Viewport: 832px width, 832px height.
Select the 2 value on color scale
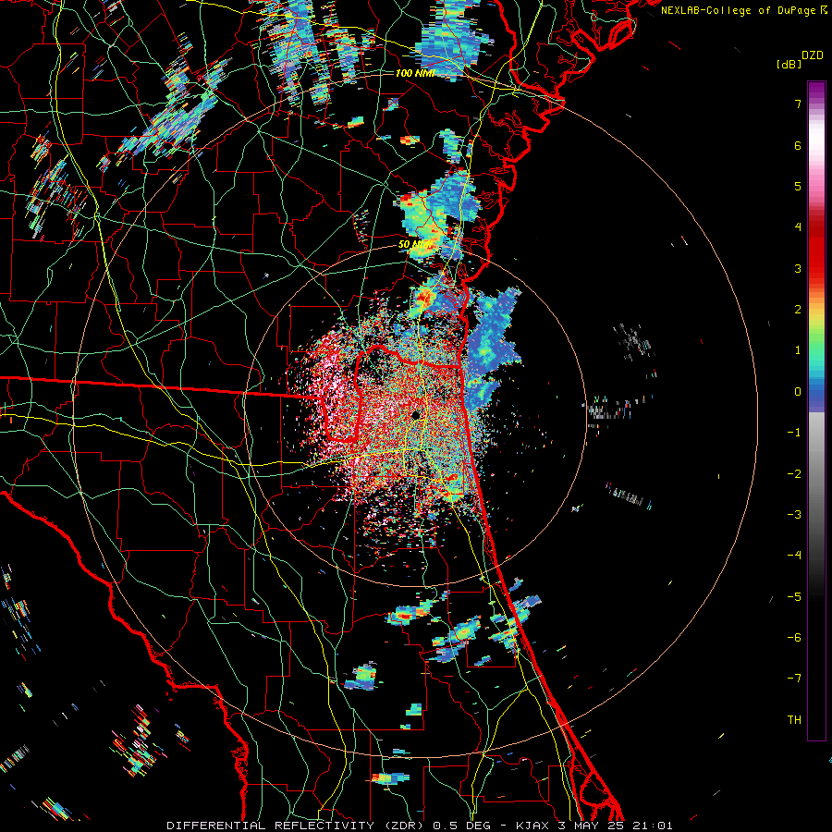tap(798, 310)
